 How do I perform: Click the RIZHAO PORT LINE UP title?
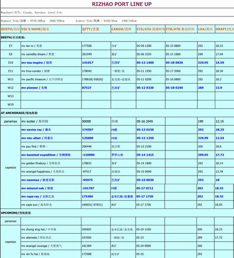pyautogui.click(x=122, y=4)
